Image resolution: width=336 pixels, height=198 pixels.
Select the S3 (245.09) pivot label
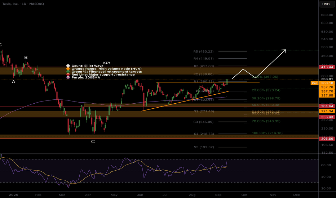[x=203, y=122]
